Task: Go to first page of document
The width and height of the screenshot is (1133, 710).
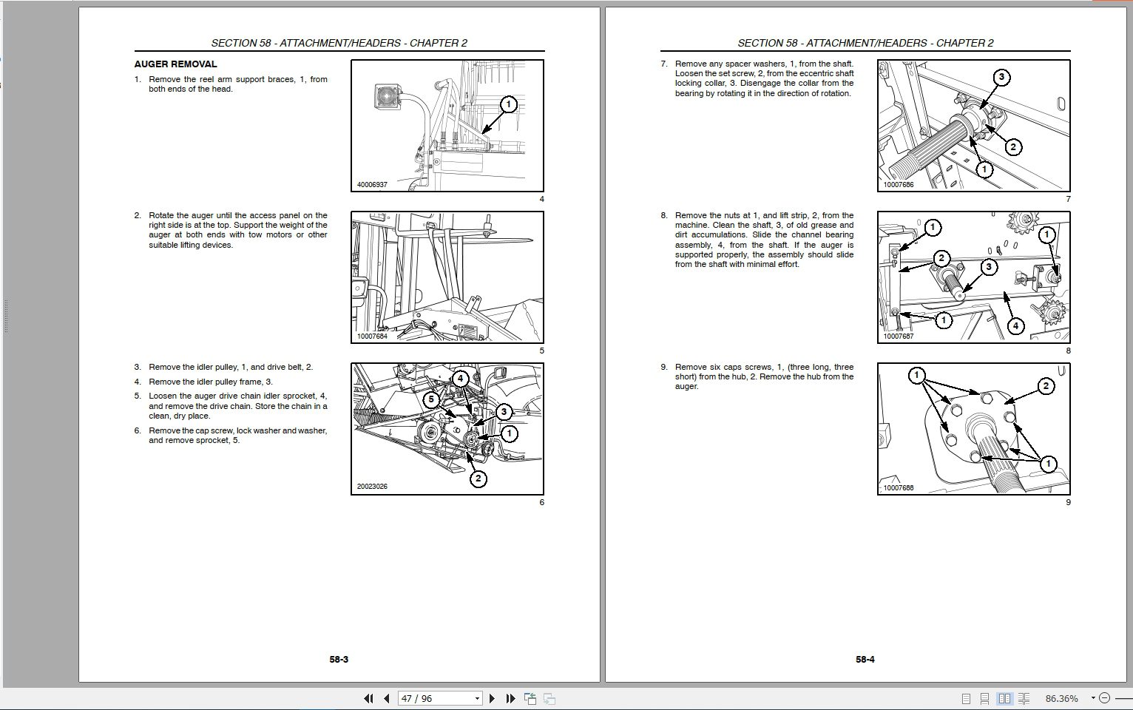Action: tap(368, 698)
